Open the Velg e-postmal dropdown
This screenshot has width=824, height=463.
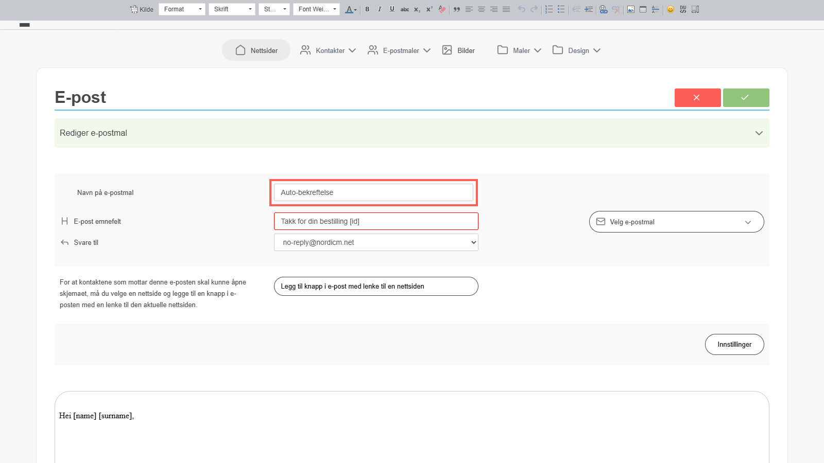676,222
